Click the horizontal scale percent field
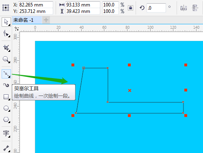The image size is (203, 153). click(110, 5)
